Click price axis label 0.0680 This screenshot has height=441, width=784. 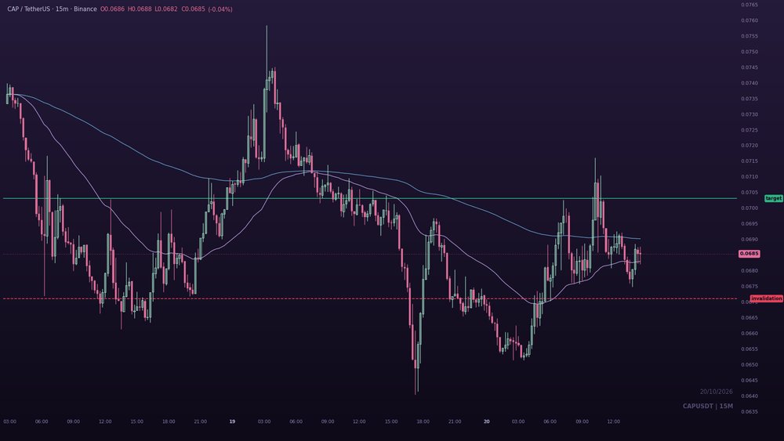click(750, 271)
